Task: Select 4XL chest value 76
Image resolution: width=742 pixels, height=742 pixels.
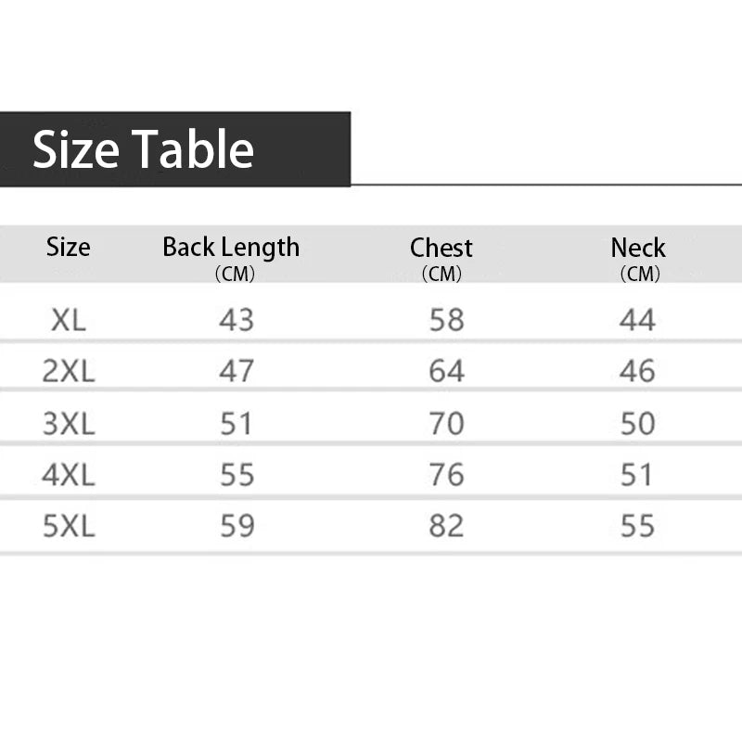Action: pyautogui.click(x=446, y=475)
